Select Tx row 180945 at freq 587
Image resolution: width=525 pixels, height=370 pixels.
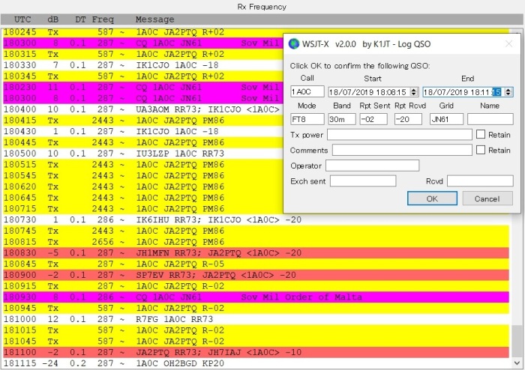point(256,308)
